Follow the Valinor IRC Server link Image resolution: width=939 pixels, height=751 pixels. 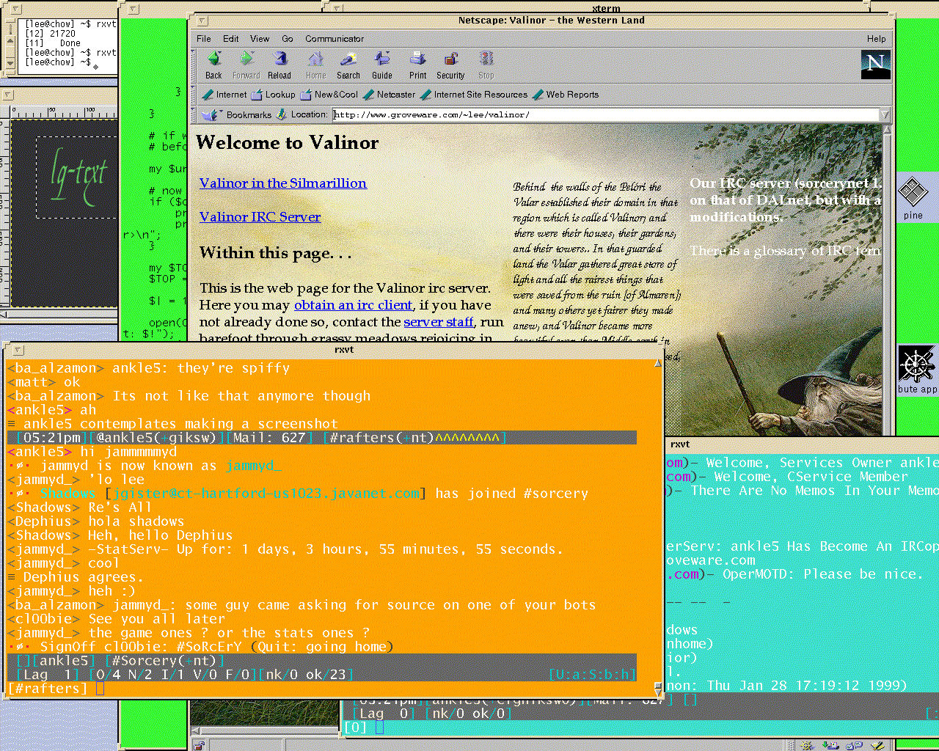pyautogui.click(x=260, y=217)
